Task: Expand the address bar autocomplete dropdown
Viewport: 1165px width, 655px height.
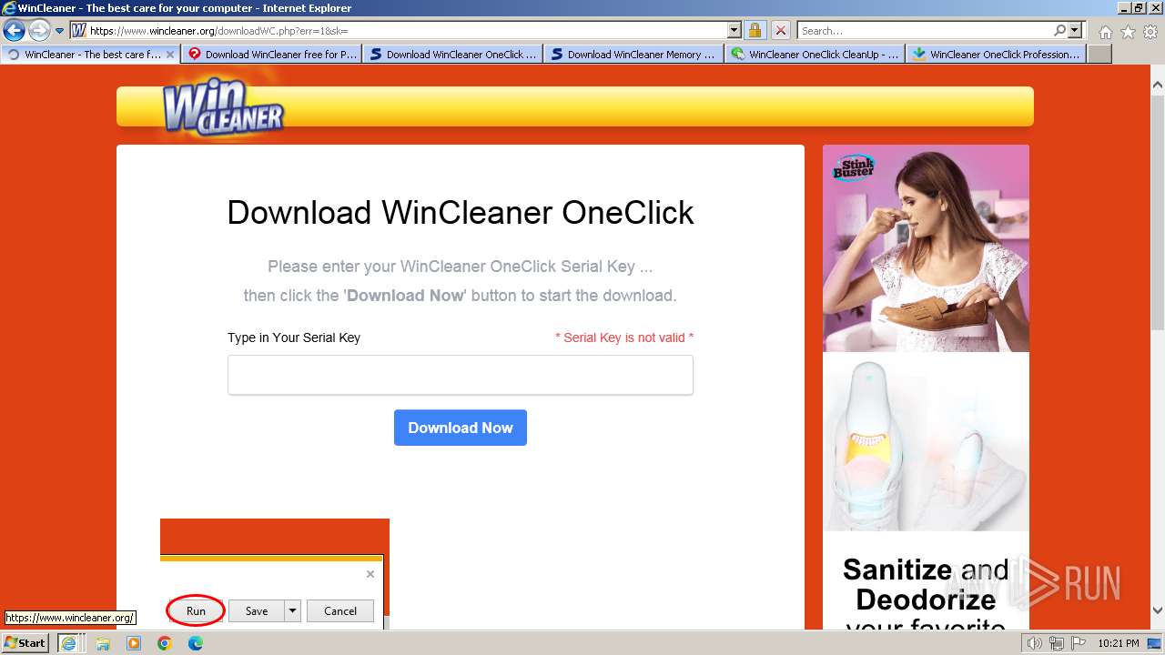Action: (734, 31)
